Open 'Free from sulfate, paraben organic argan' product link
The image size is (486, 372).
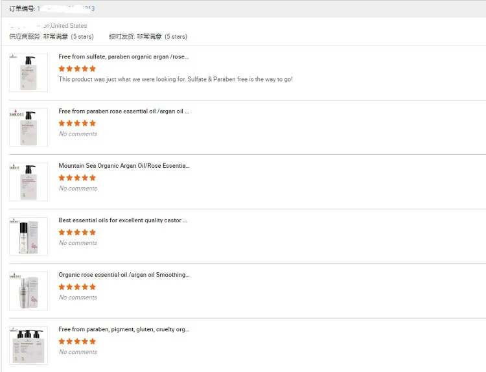124,57
